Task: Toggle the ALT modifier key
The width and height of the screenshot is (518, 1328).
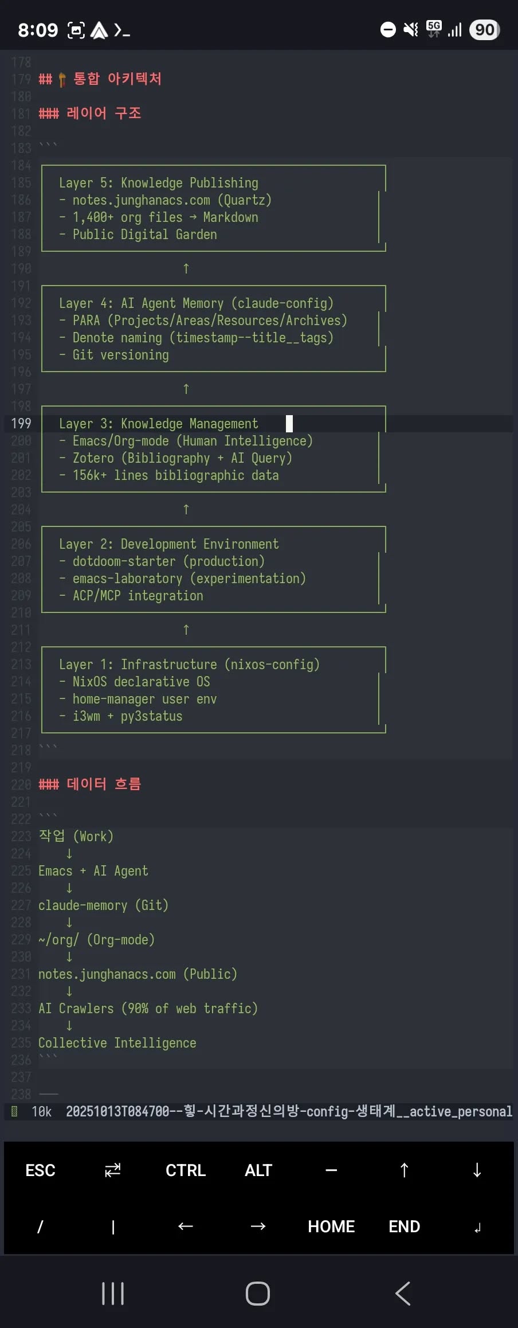Action: click(258, 1170)
